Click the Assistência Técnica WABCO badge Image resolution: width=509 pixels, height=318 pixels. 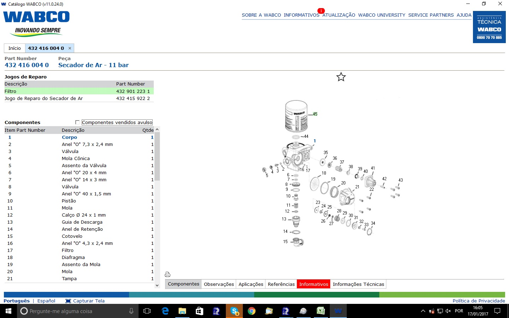[489, 27]
